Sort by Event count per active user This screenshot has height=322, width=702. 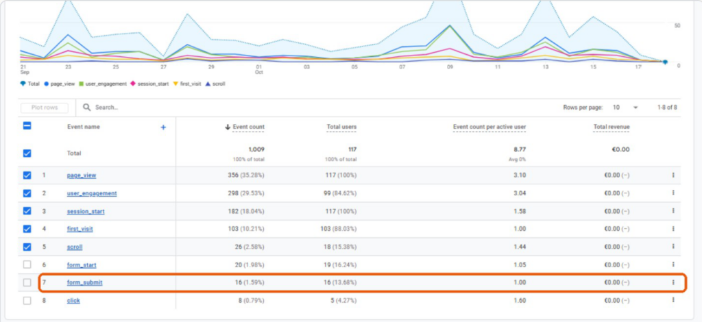coord(489,127)
